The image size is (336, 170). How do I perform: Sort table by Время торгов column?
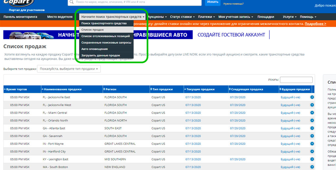point(22,89)
